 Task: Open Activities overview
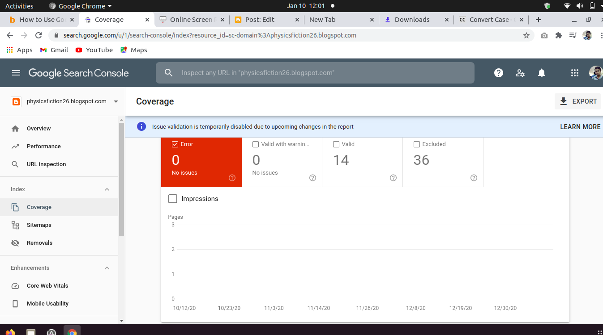coord(19,6)
